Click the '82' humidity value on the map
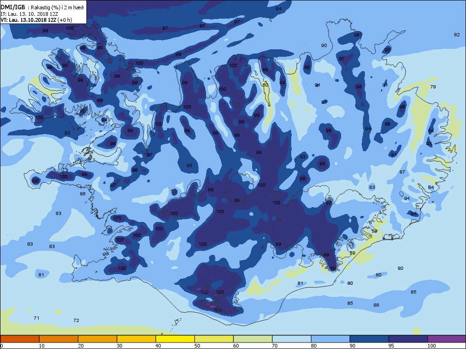This screenshot has height=349, width=466. tap(457, 35)
